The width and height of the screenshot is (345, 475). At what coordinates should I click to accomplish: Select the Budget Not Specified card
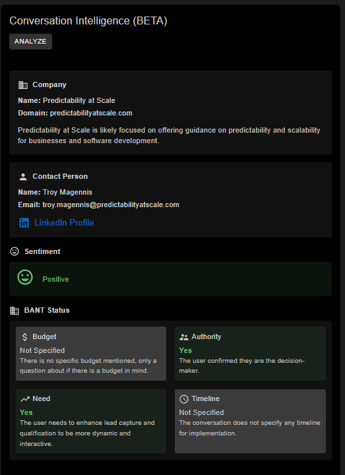pyautogui.click(x=91, y=354)
